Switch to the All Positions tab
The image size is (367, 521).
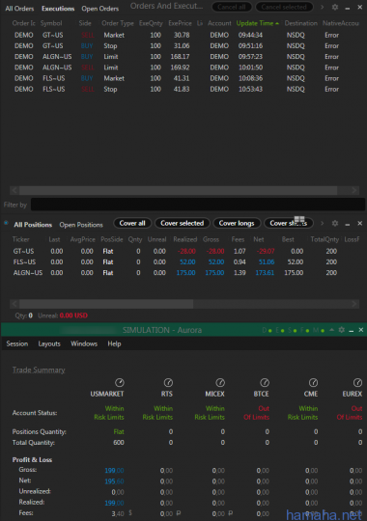33,225
